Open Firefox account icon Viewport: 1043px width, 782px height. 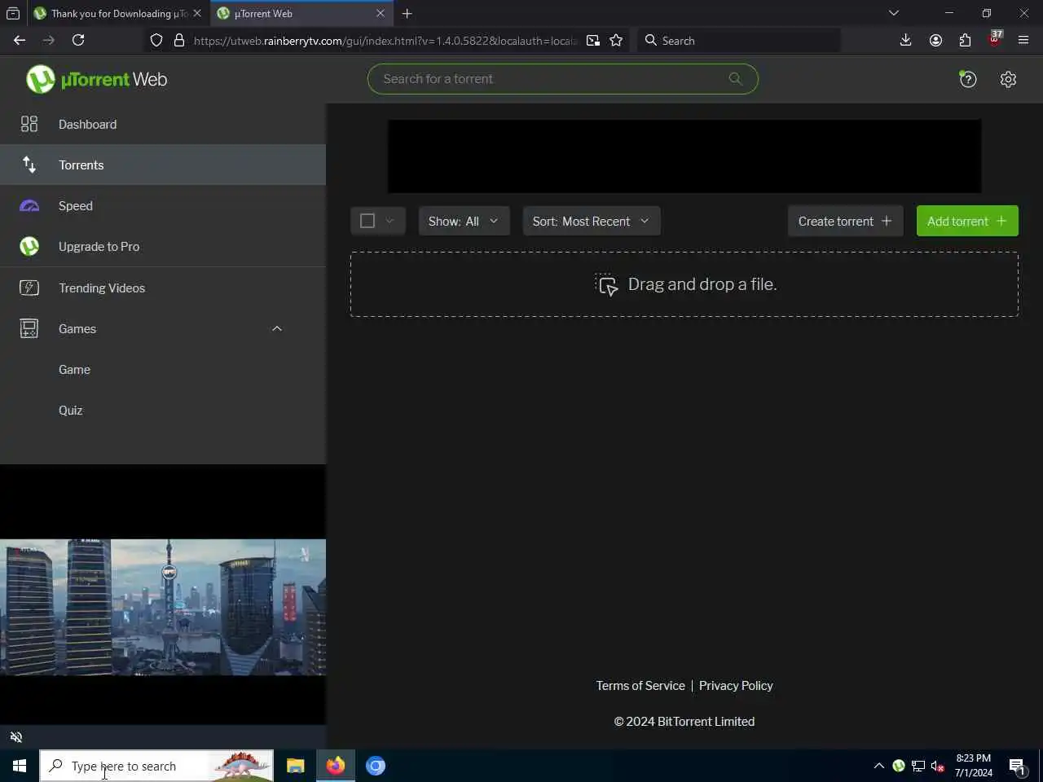[x=935, y=40]
